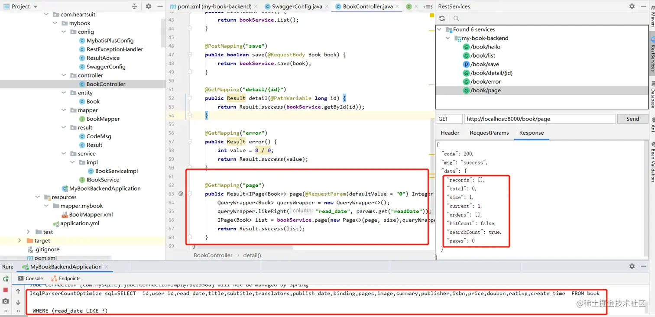This screenshot has width=655, height=317.
Task: Stop the running application
Action: click(5, 289)
